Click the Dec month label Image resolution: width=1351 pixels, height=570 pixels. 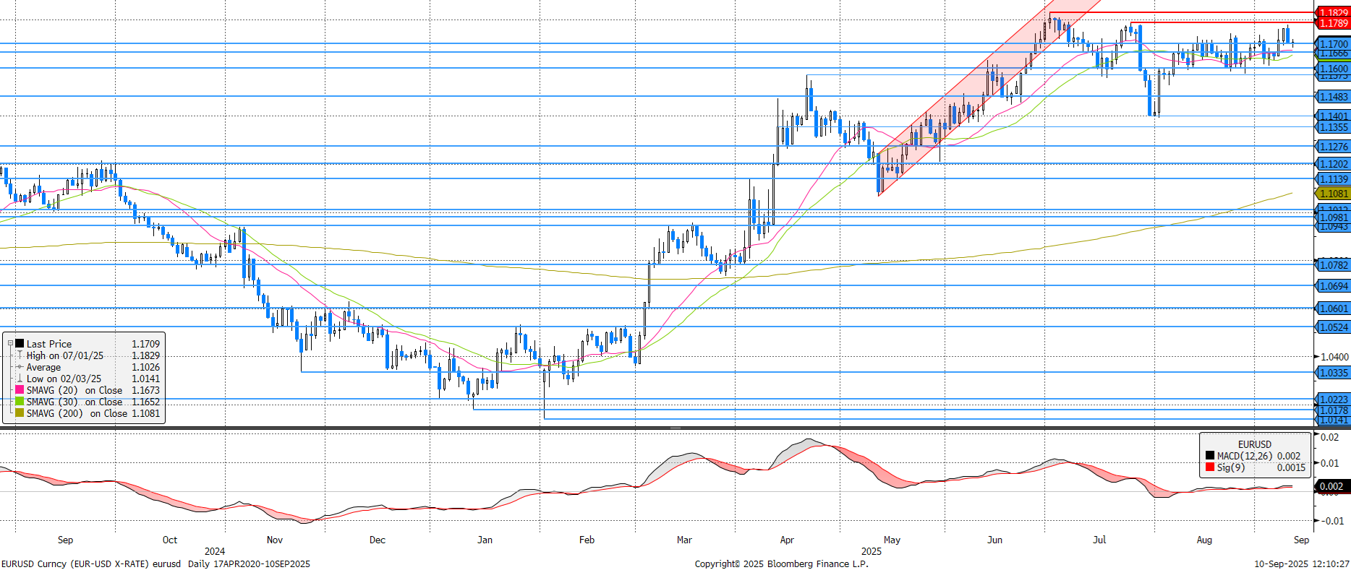click(x=378, y=540)
